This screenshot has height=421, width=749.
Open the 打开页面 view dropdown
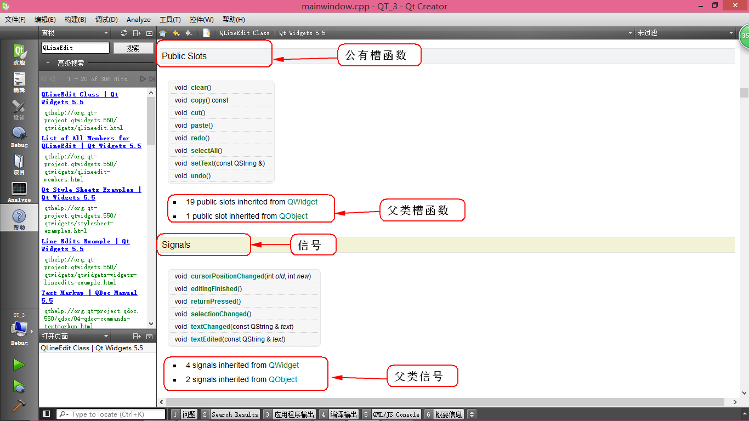click(106, 336)
